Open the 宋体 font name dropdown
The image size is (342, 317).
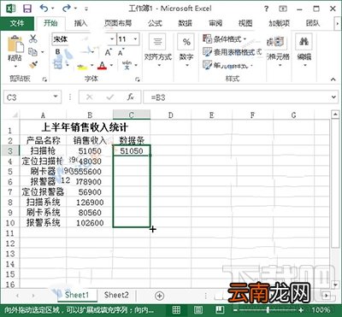tap(112, 39)
